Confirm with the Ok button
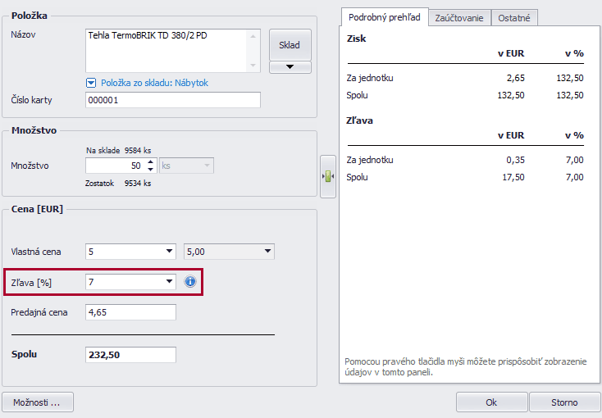 pyautogui.click(x=491, y=402)
